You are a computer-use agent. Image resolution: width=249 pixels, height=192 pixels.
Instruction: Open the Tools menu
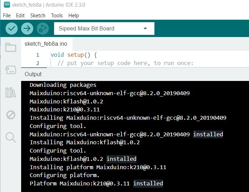coord(57,16)
